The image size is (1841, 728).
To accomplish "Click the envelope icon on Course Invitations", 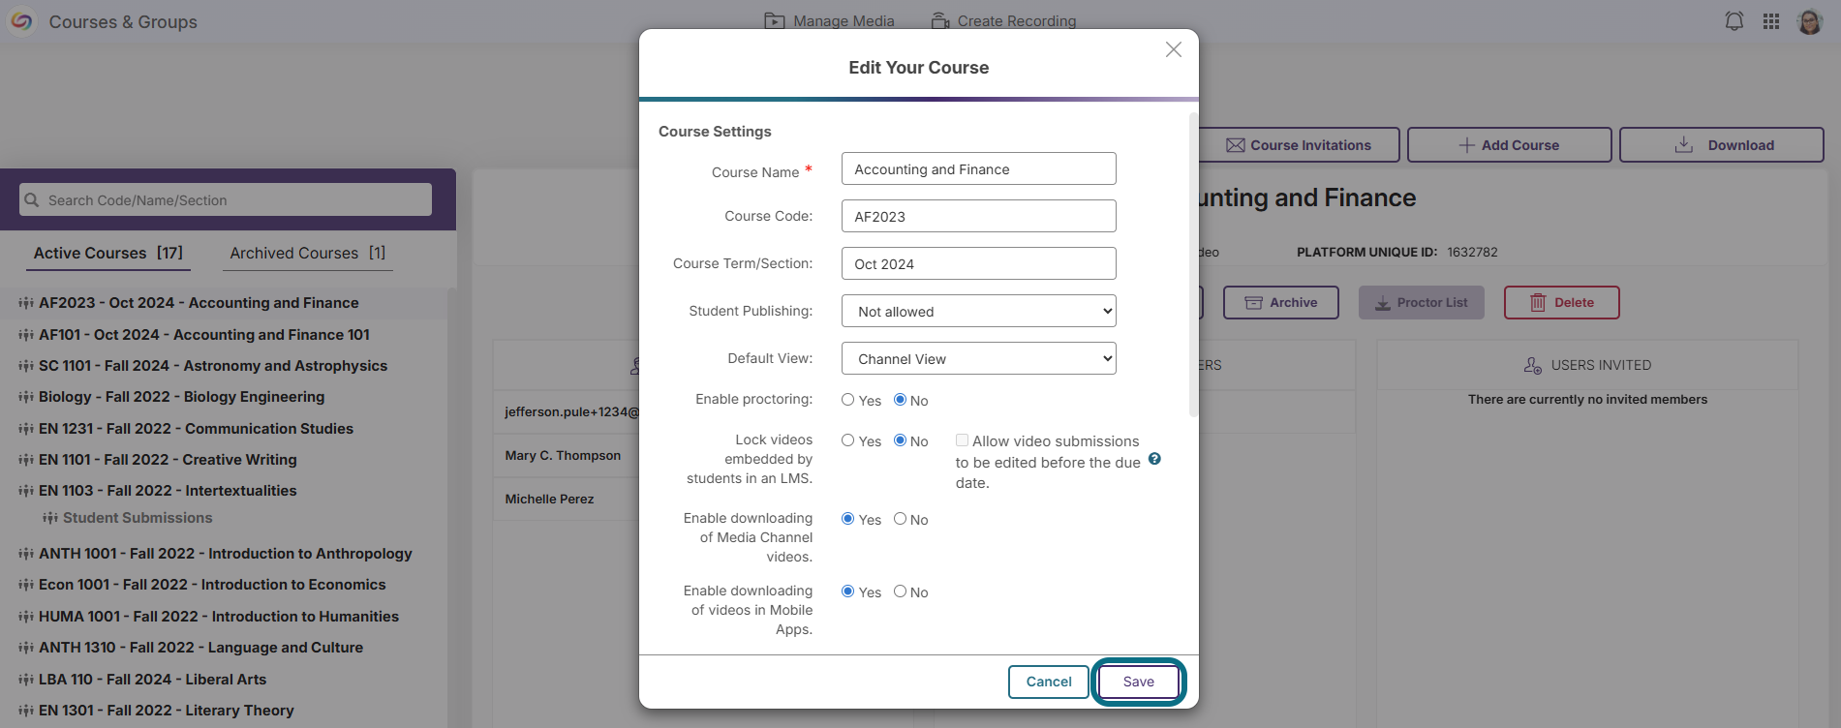I will [1235, 145].
